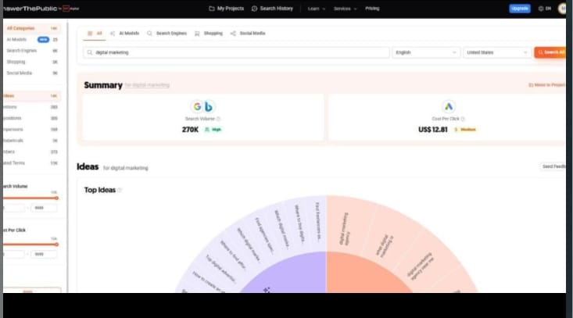Open the EN language globe selector
Image resolution: width=573 pixels, height=318 pixels.
[x=545, y=9]
